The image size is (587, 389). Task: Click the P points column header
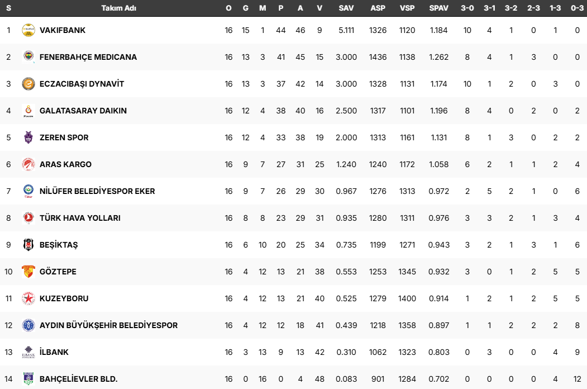click(x=280, y=8)
